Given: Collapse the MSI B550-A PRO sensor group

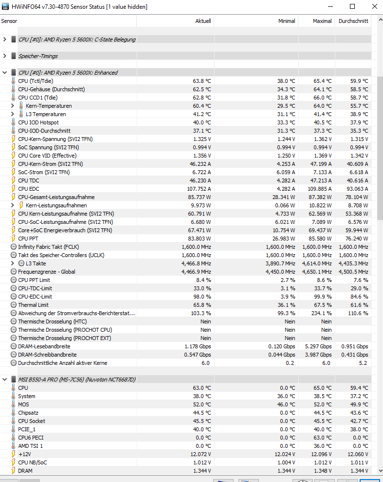Looking at the screenshot, I should pyautogui.click(x=4, y=380).
